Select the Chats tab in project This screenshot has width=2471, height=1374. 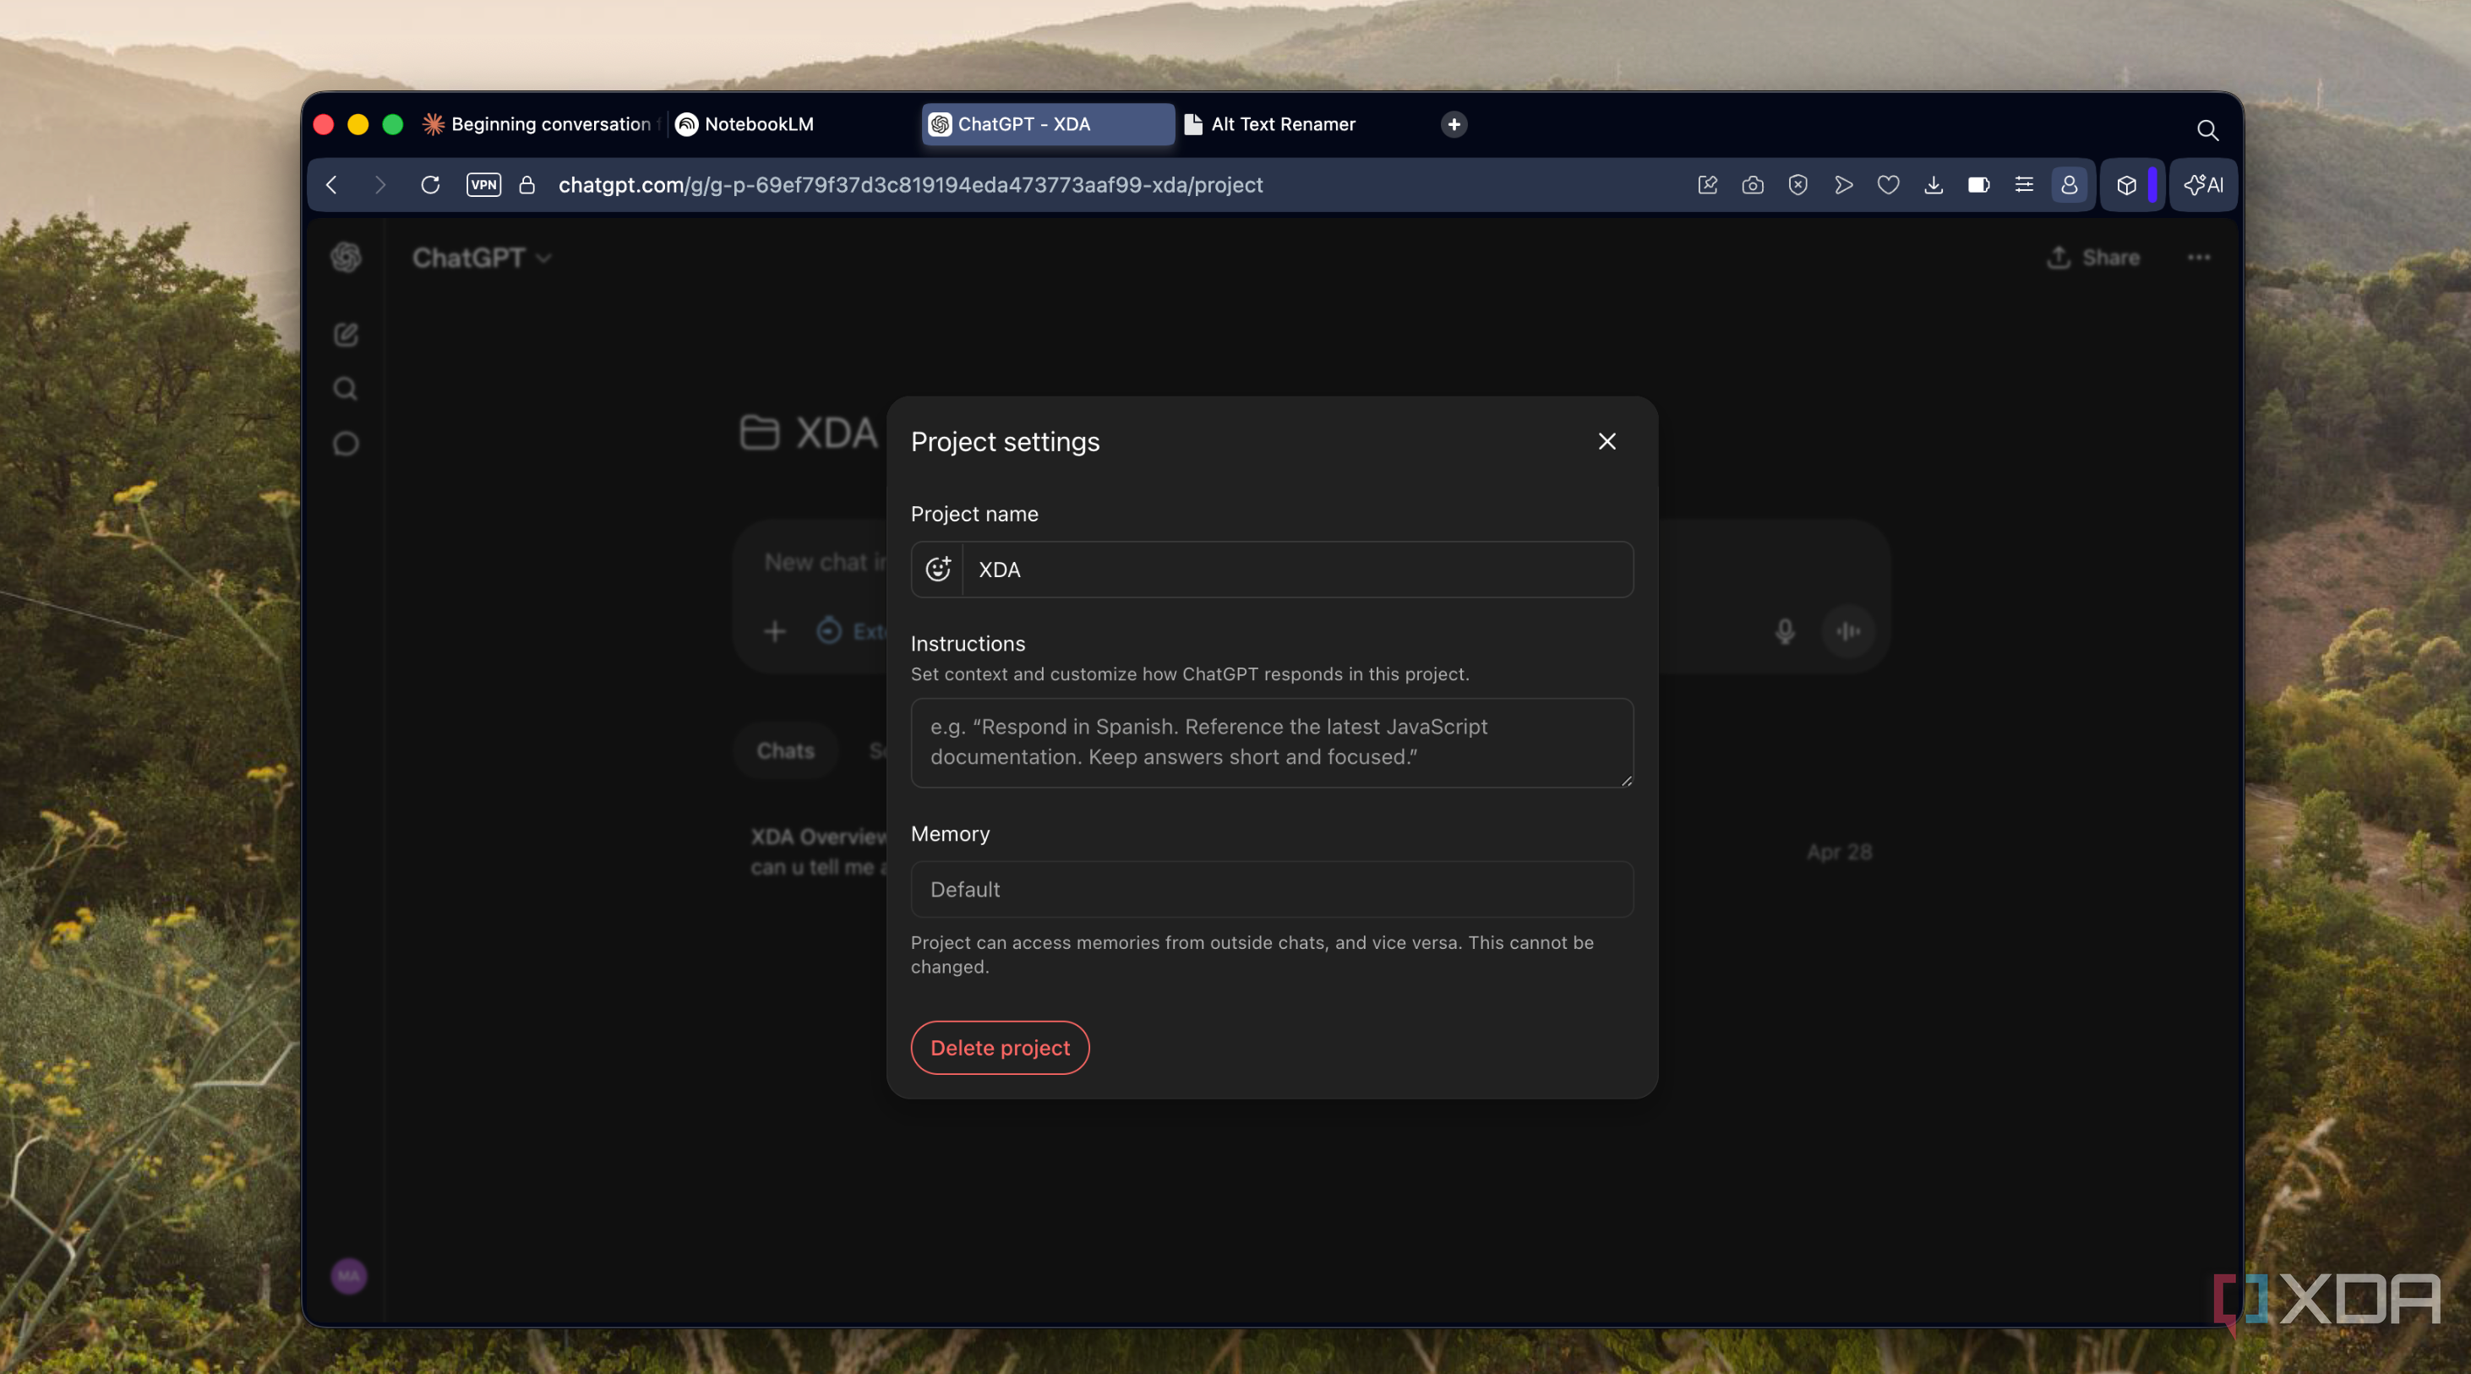tap(786, 750)
